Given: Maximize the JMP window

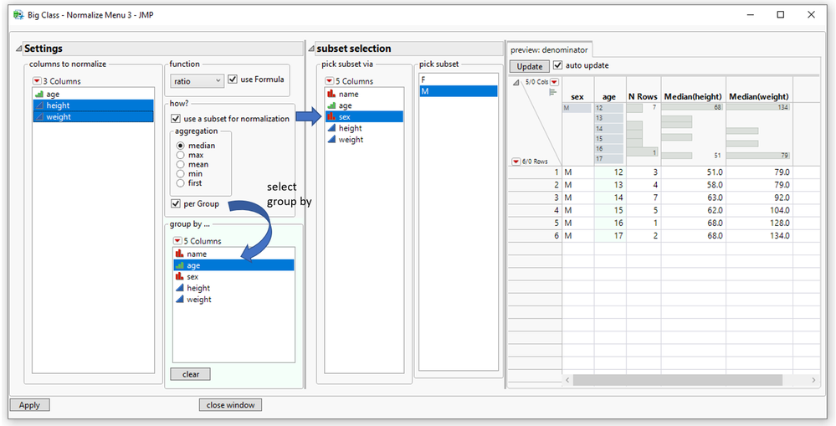Looking at the screenshot, I should 781,15.
